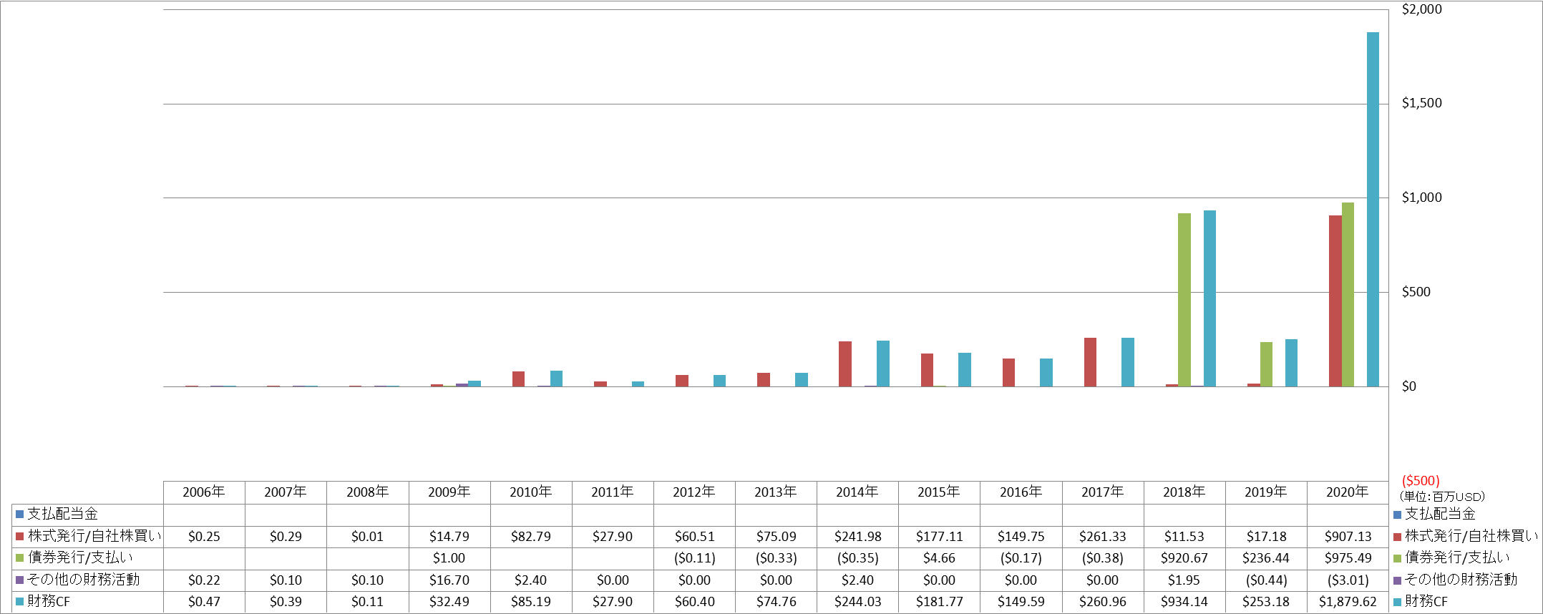This screenshot has height=614, width=1543.
Task: Click the red ($500) axis label
Action: [1421, 481]
